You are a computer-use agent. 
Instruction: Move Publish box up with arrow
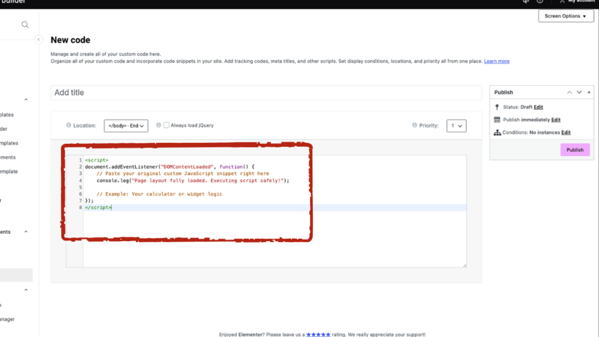pos(569,92)
